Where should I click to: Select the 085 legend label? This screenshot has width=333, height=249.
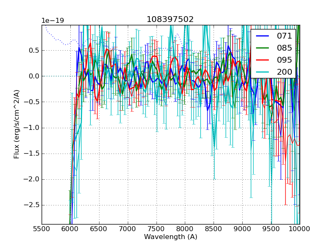point(284,48)
